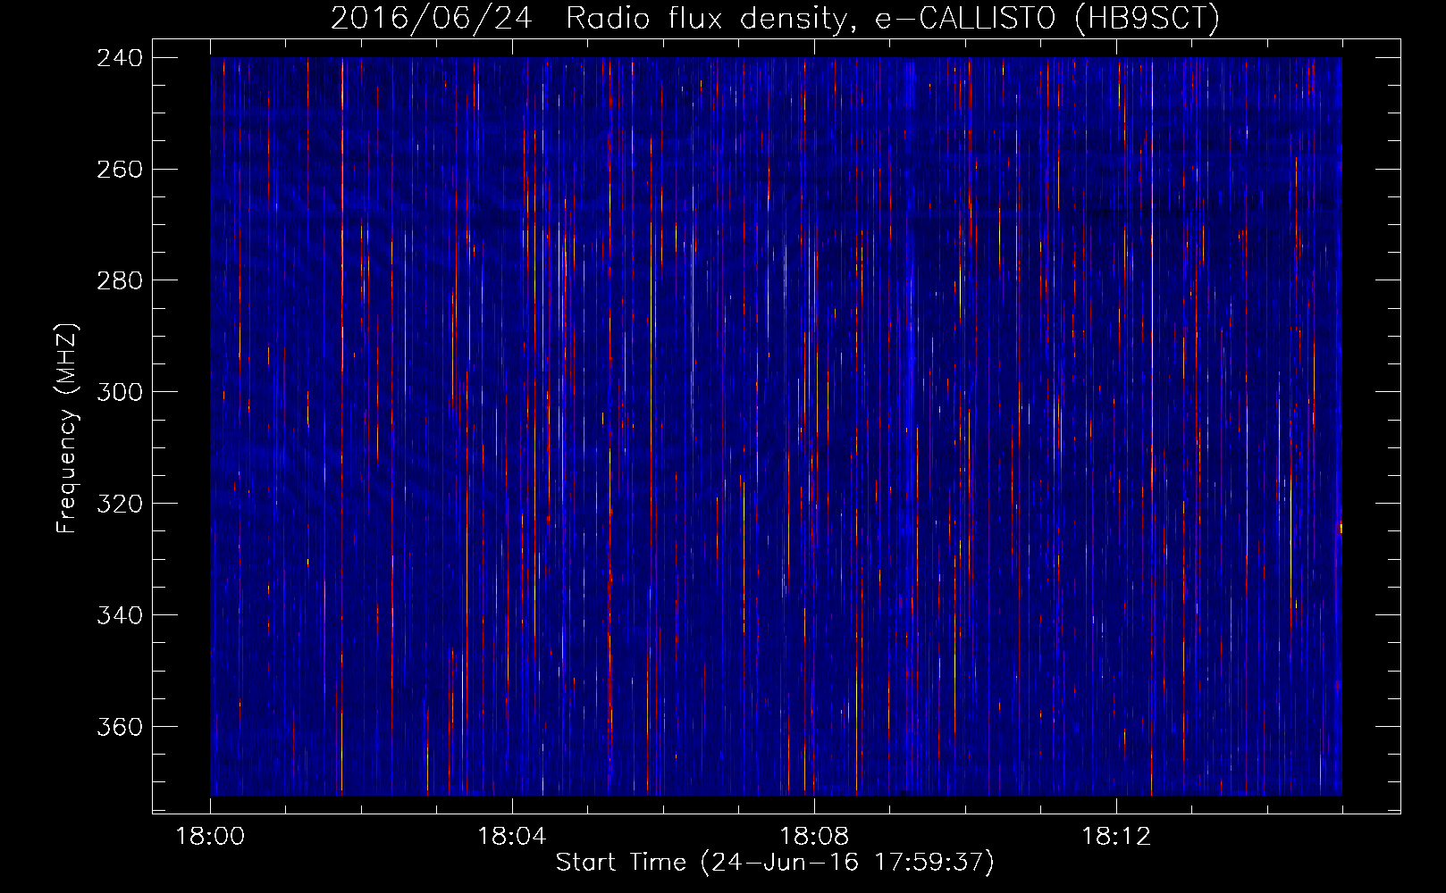The image size is (1446, 893).
Task: Click the 300 frequency tick label
Action: 120,393
